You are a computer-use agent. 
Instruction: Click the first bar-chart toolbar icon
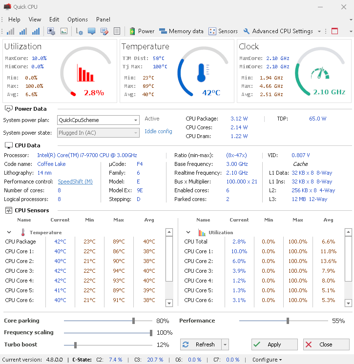click(x=10, y=31)
